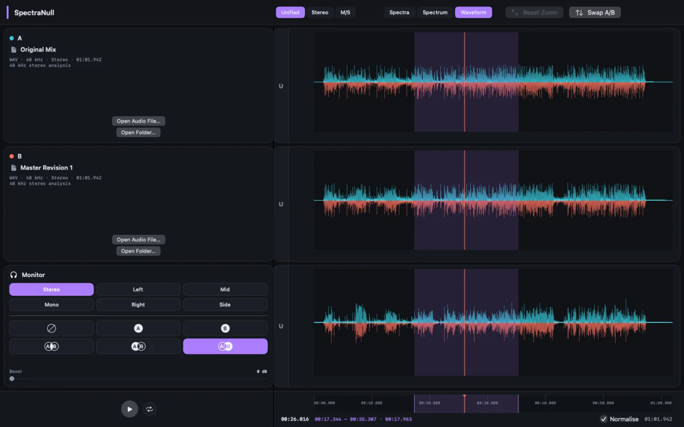
Task: Open the Waveform view
Action: click(473, 12)
